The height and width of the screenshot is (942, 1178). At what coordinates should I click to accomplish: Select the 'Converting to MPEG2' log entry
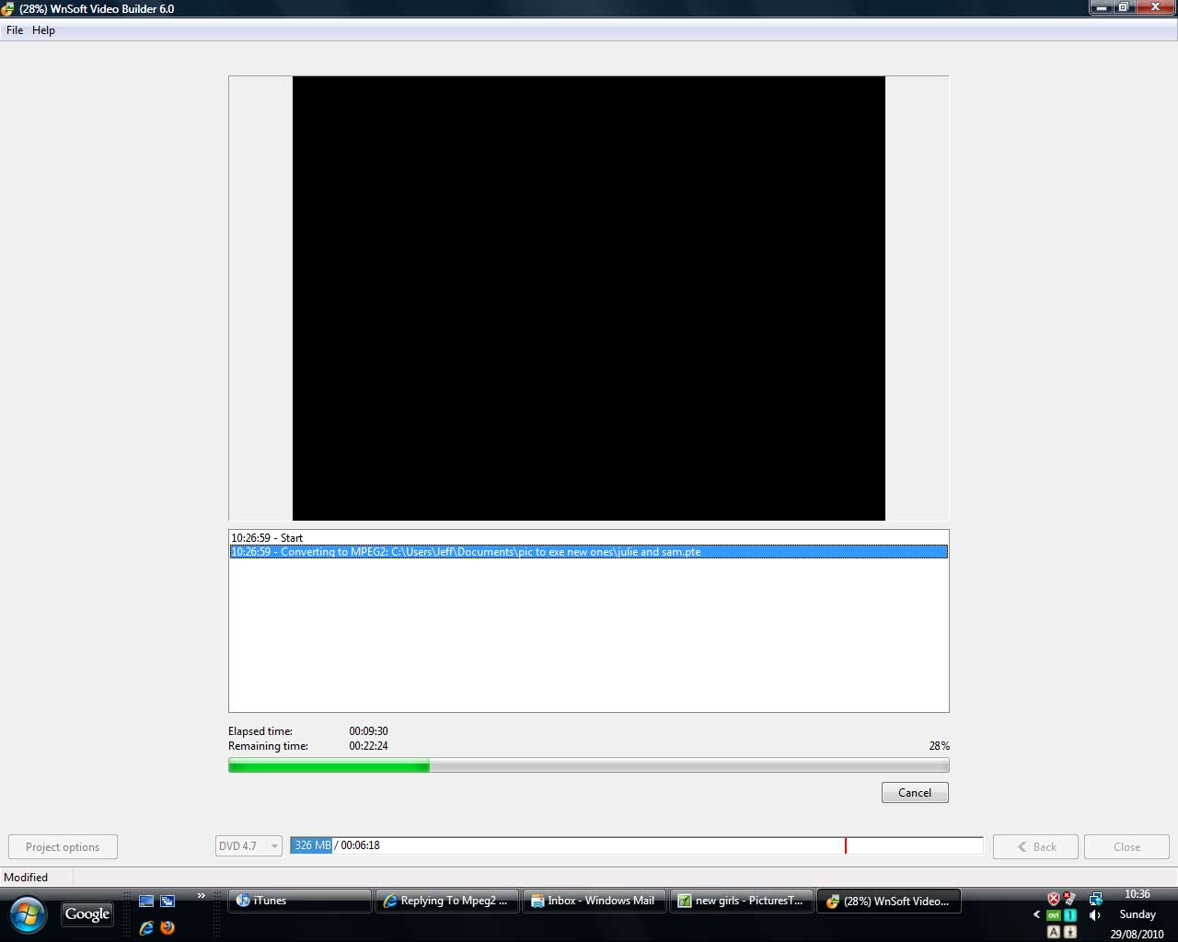pos(589,552)
